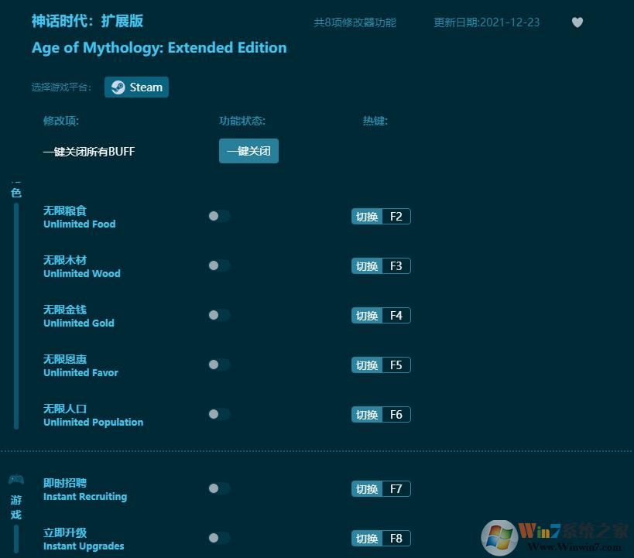Screen dimensions: 634x558
Task: Click the F4 hotkey field
Action: click(x=396, y=316)
